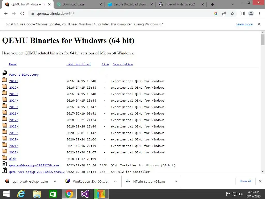Sort the listing by Name column
Image resolution: width=265 pixels, height=199 pixels.
(x=13, y=64)
